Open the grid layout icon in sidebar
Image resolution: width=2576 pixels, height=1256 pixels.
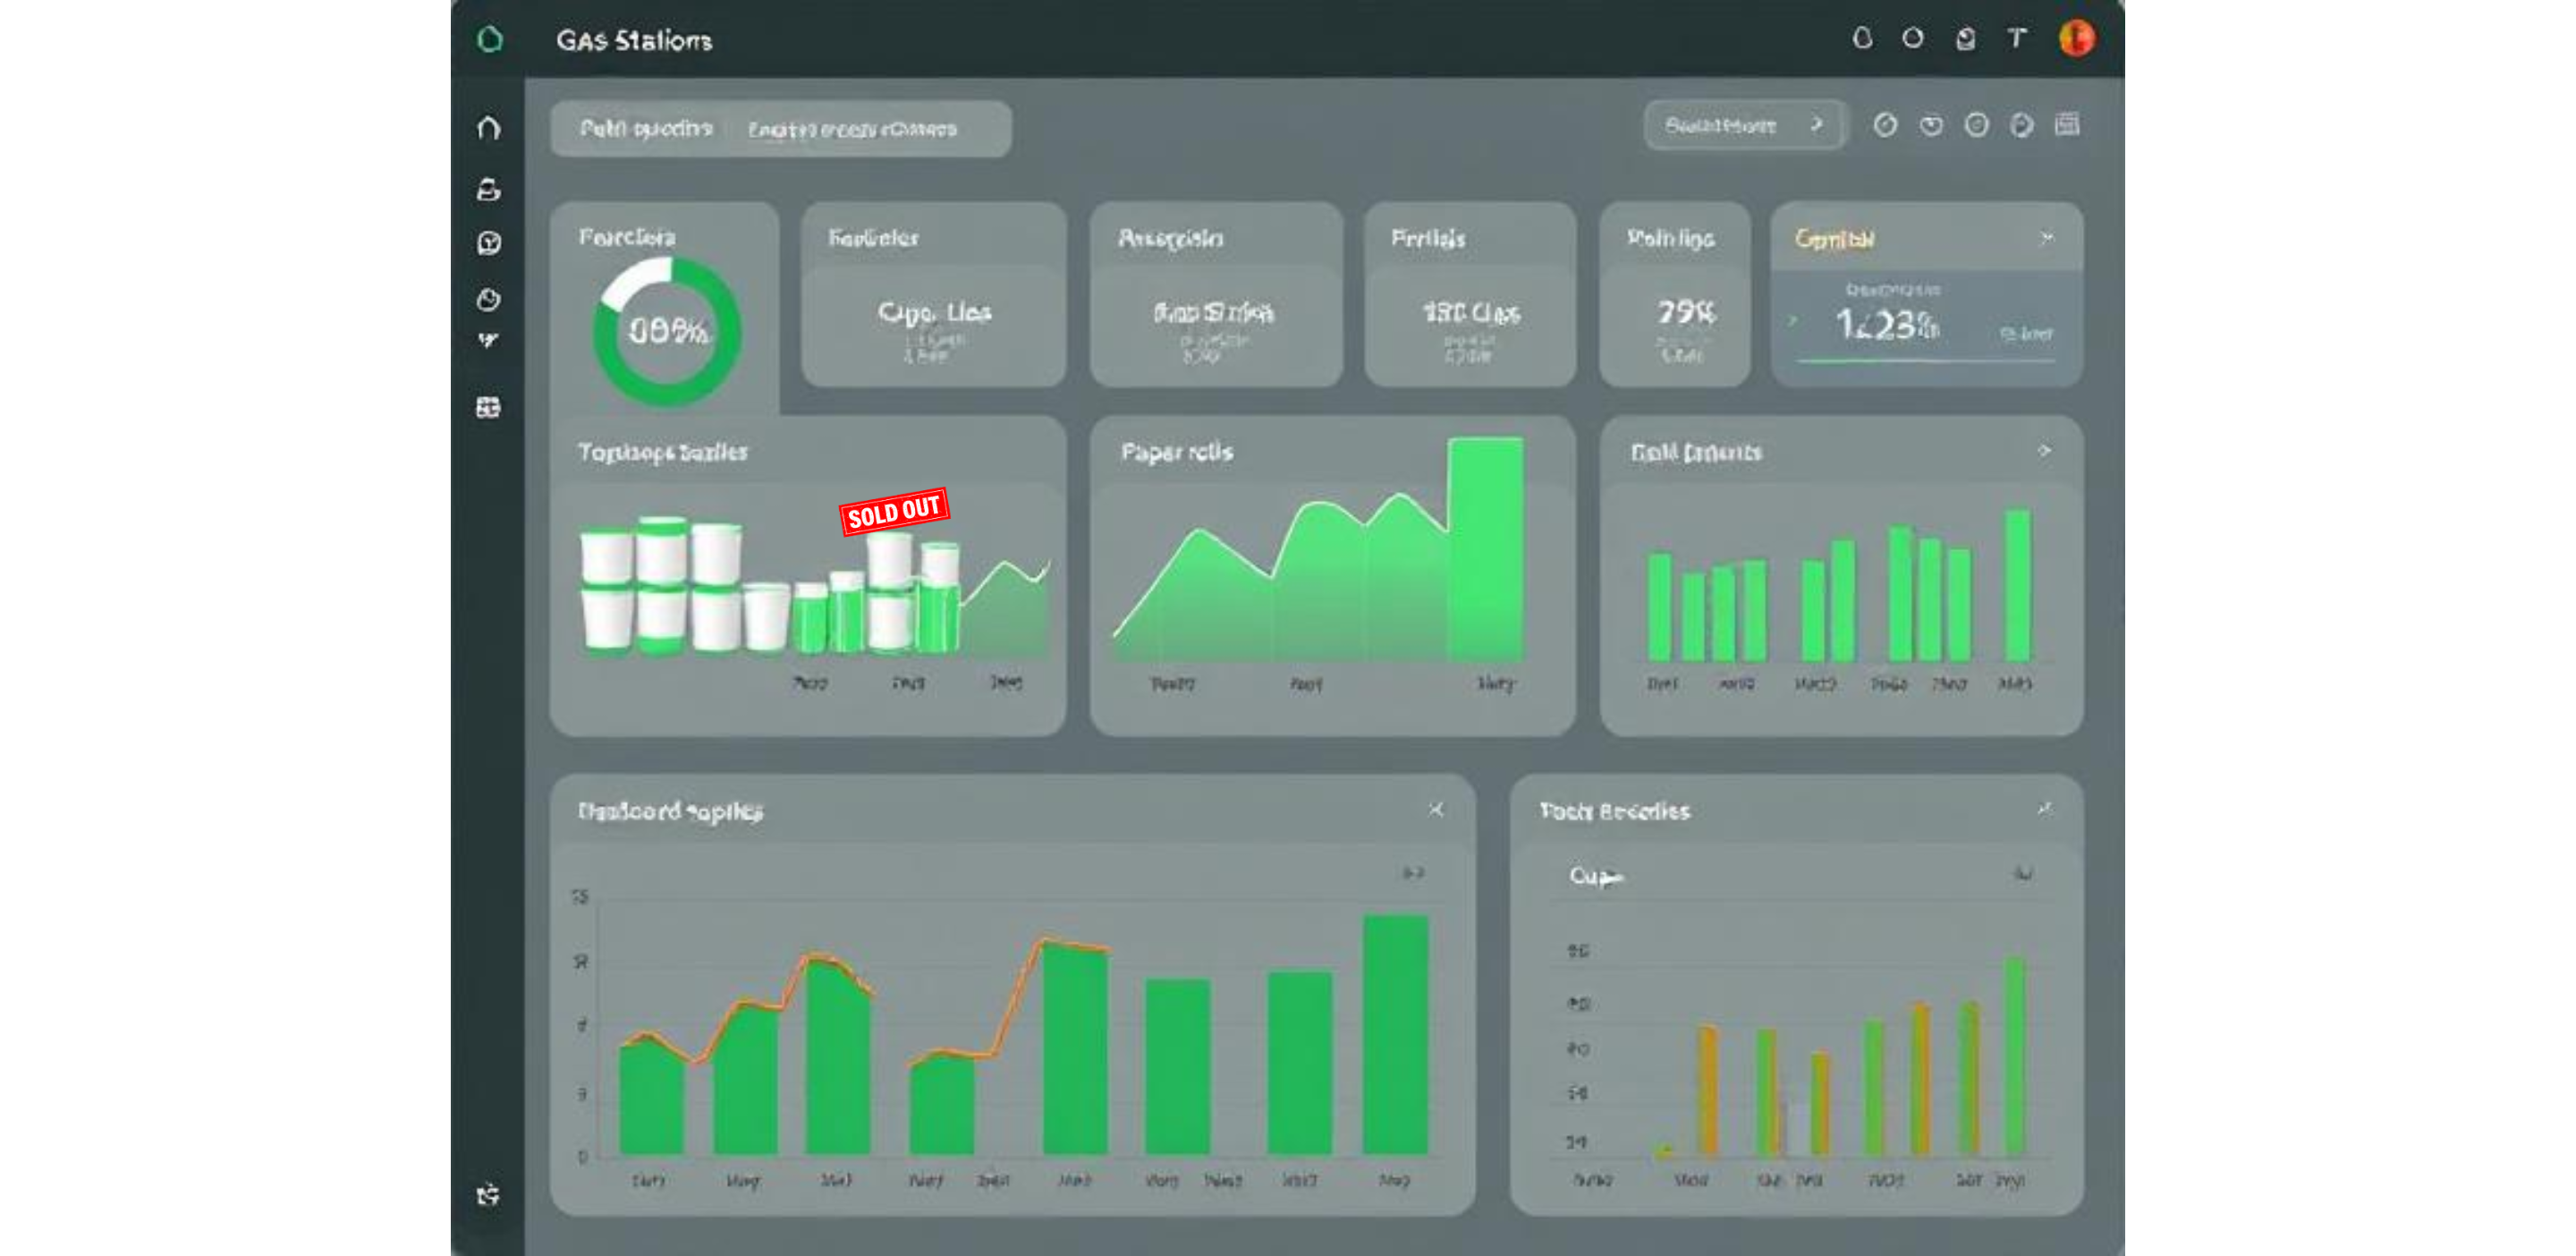pos(488,407)
